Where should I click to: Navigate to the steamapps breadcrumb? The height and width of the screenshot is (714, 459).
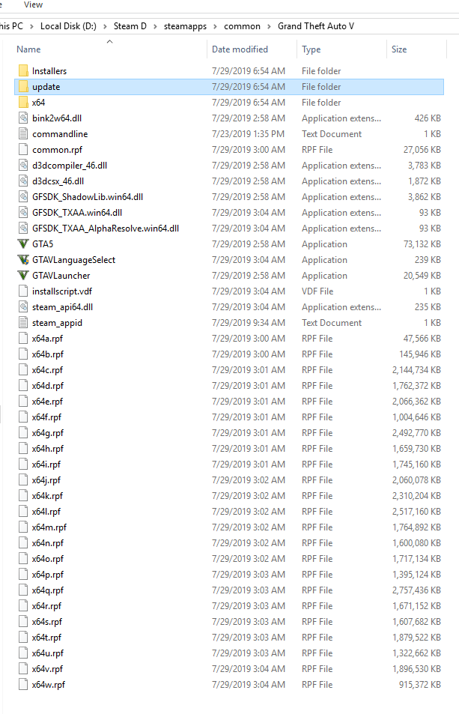tap(185, 26)
